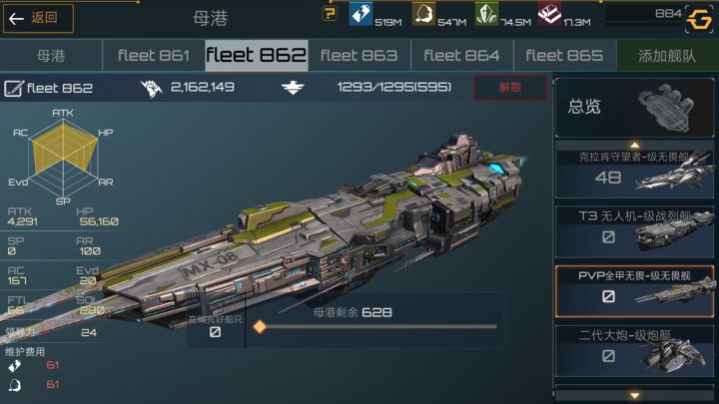Click the red 解散 disband button
This screenshot has width=719, height=404.
click(x=510, y=88)
